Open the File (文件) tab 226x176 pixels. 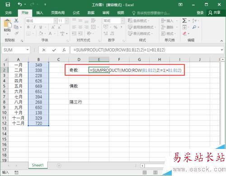8,13
